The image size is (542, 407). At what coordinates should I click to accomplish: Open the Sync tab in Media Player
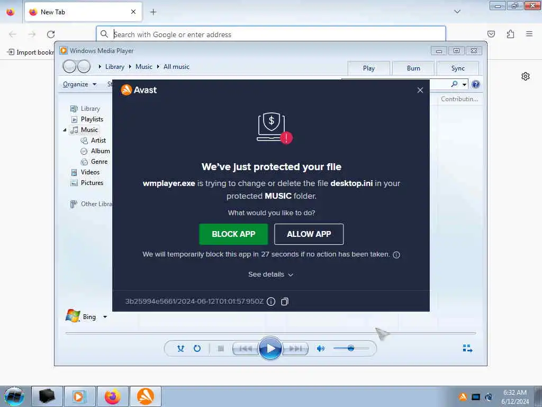coord(458,68)
